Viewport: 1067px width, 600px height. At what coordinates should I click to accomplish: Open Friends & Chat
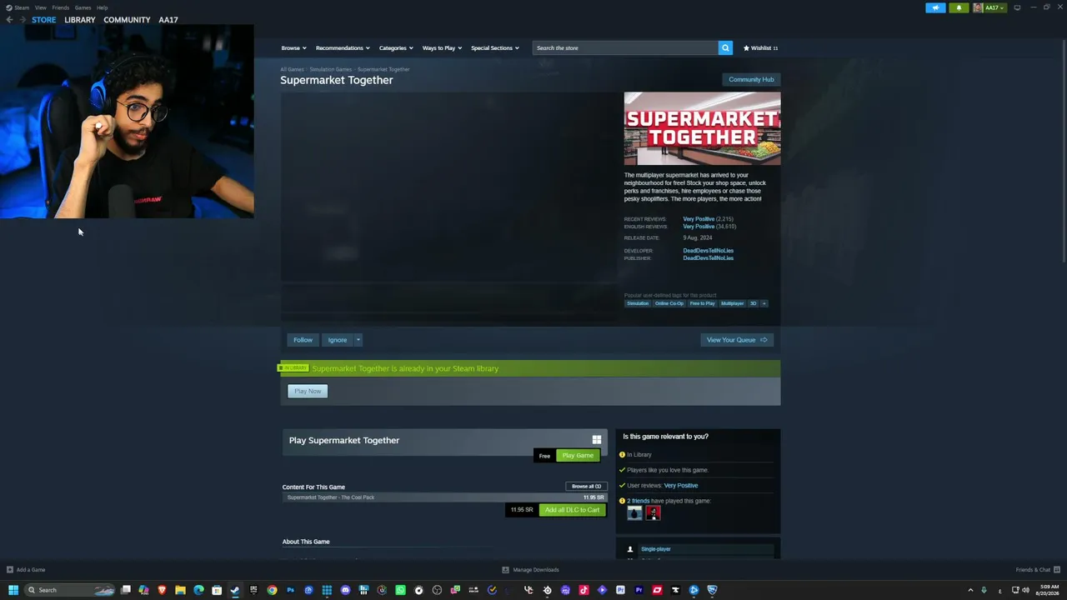1038,570
